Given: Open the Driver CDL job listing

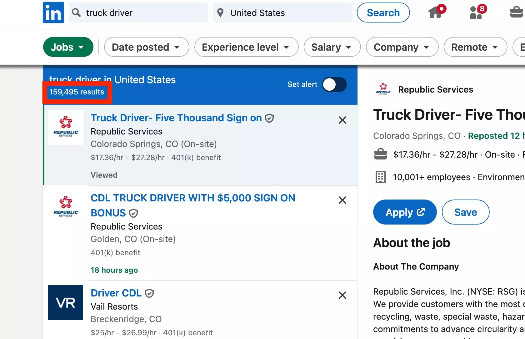Looking at the screenshot, I should (116, 293).
